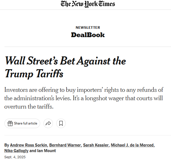Click the NEWSLETTER section label
The width and height of the screenshot is (171, 163).
[88, 28]
